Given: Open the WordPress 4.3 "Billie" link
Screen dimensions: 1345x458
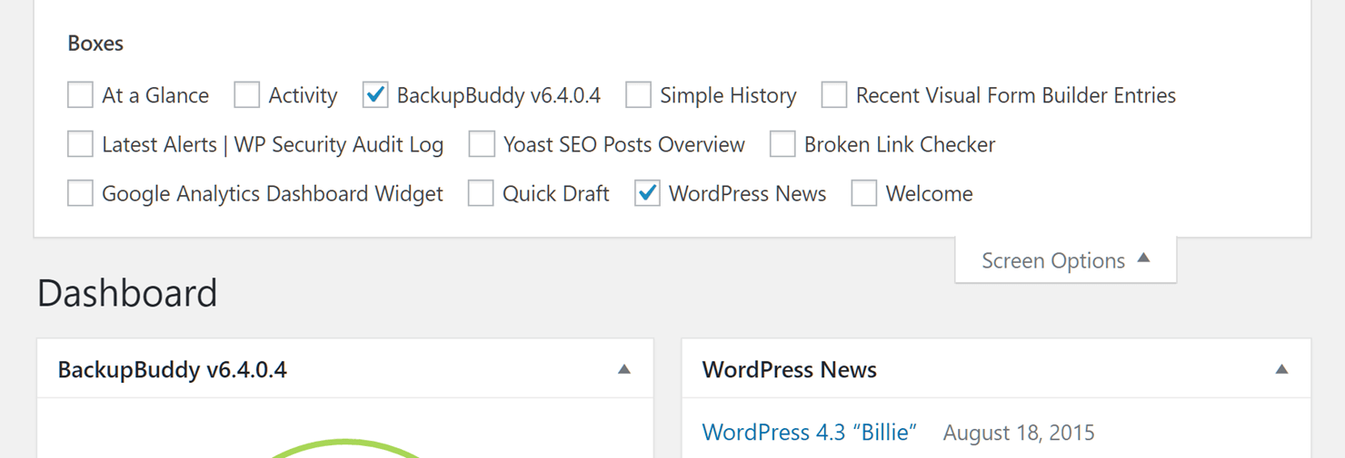Looking at the screenshot, I should click(809, 433).
